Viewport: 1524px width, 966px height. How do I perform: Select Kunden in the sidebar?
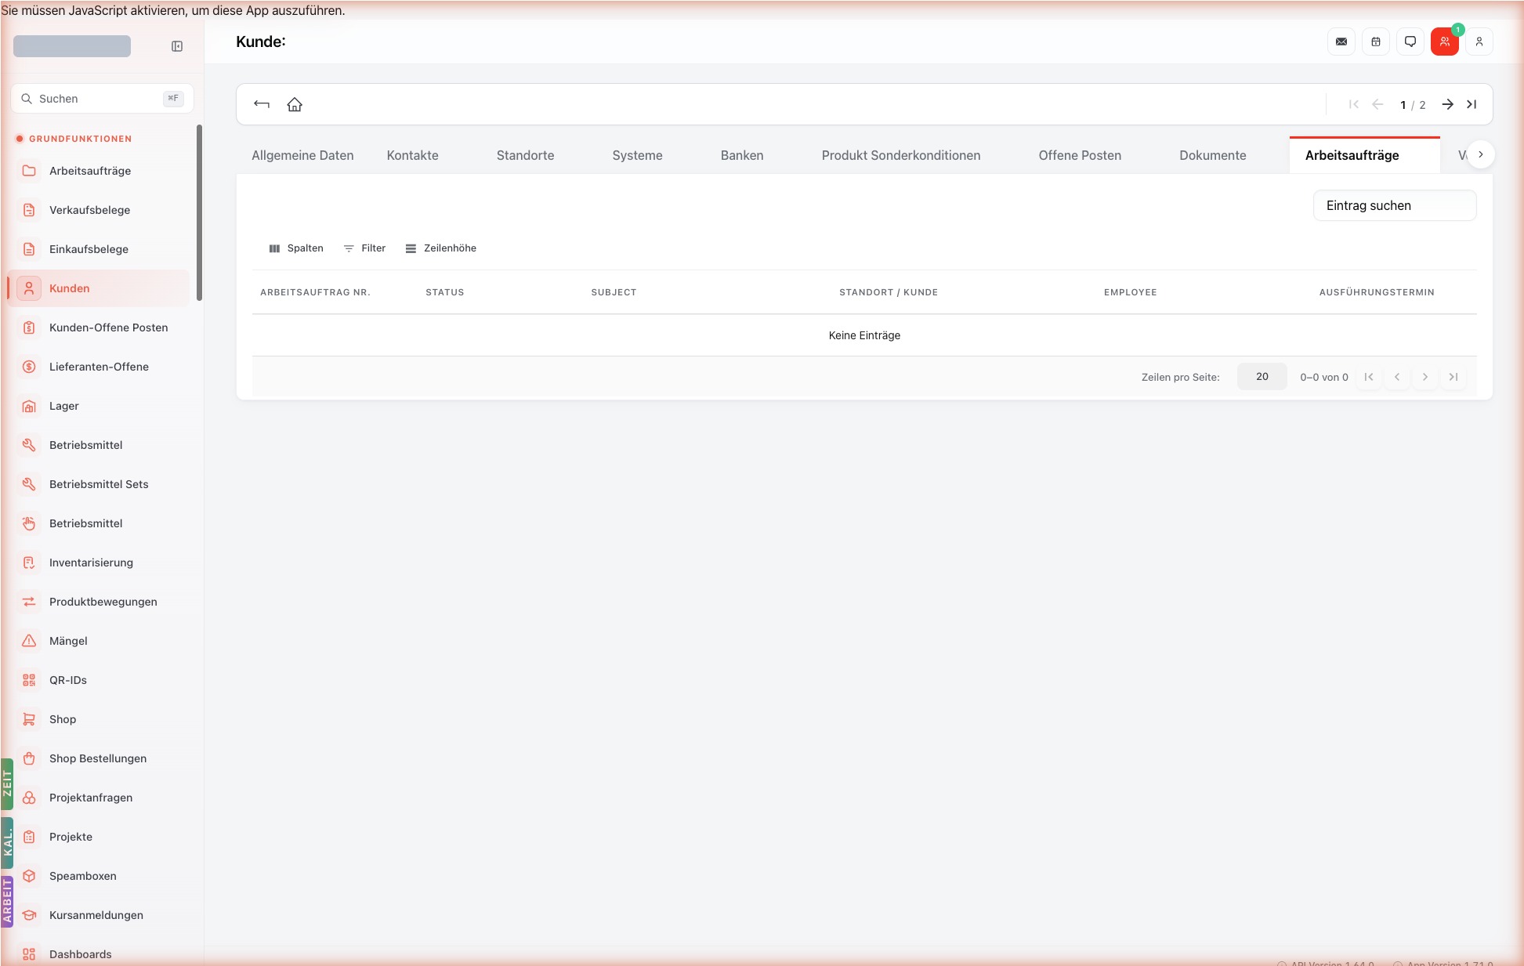pos(99,288)
